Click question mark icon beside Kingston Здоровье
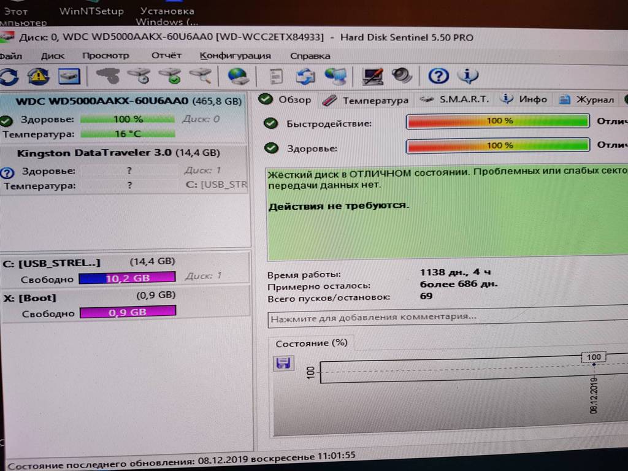Viewport: 628px width, 471px height. (7, 172)
